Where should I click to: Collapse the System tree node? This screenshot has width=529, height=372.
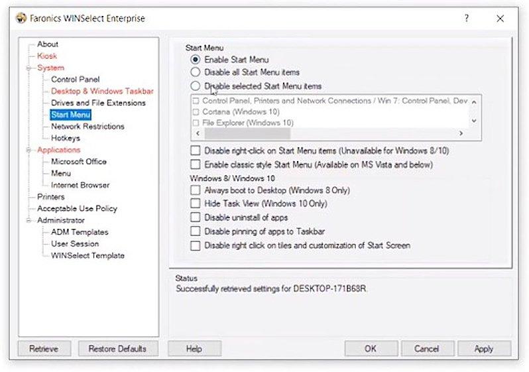tap(29, 68)
